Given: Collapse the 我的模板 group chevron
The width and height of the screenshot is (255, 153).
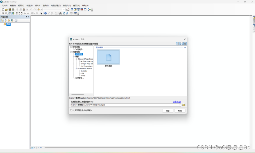Looking at the screenshot, I should (x=185, y=48).
